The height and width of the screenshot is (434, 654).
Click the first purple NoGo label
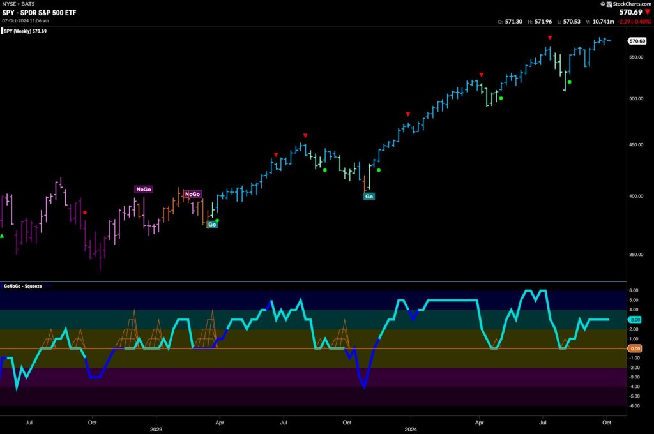(x=144, y=190)
